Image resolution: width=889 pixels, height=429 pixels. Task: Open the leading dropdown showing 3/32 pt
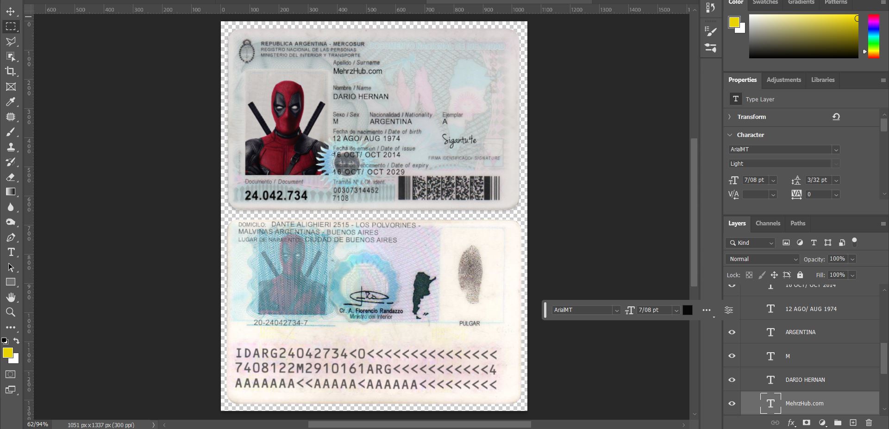pos(836,180)
